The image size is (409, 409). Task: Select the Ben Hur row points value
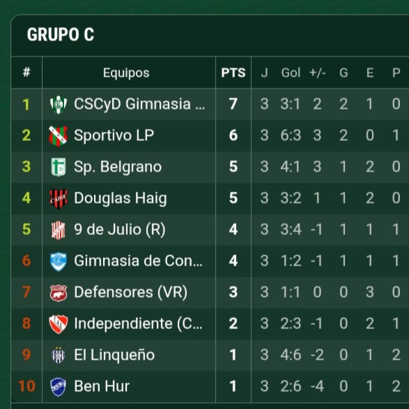click(233, 386)
